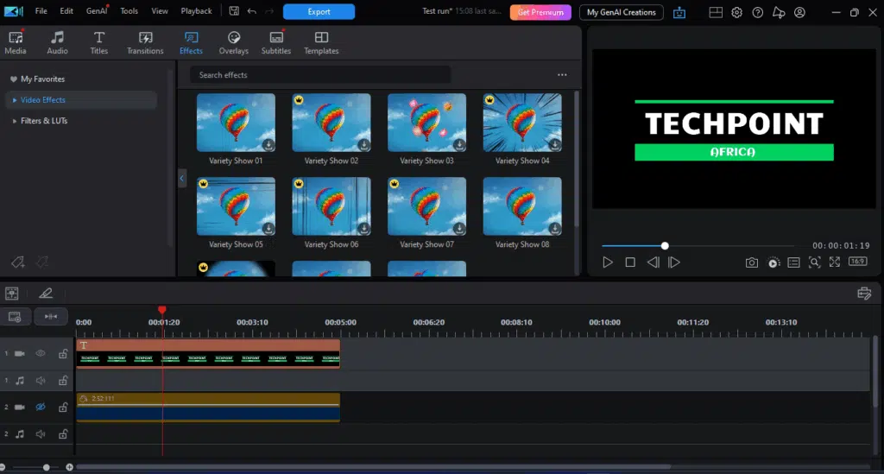The height and width of the screenshot is (474, 884).
Task: Click the Search effects field
Action: point(319,75)
